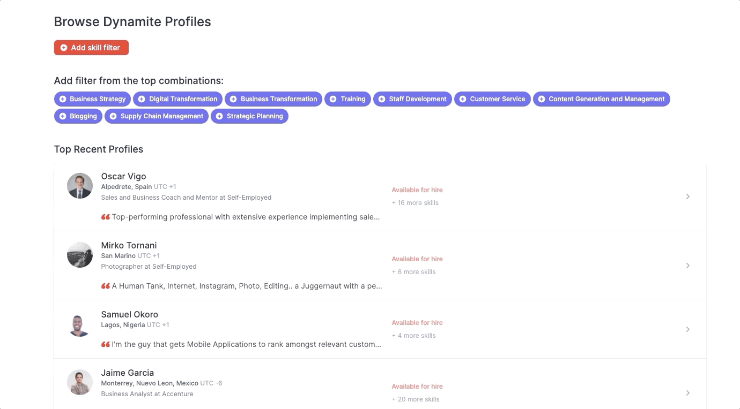Show Jaime Garcia's 20 more skills
The image size is (740, 409).
point(416,399)
